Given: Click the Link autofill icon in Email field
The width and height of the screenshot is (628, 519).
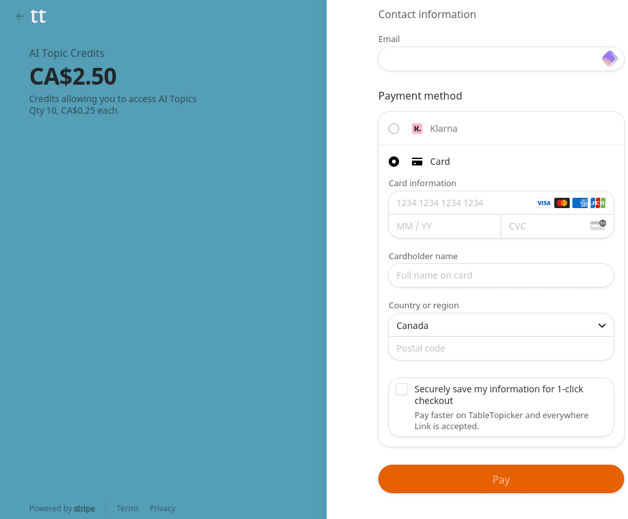Looking at the screenshot, I should [x=609, y=59].
